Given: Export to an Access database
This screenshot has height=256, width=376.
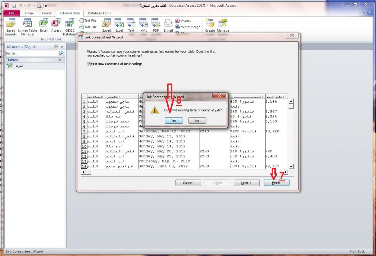Looking at the screenshot, I should coord(183,21).
